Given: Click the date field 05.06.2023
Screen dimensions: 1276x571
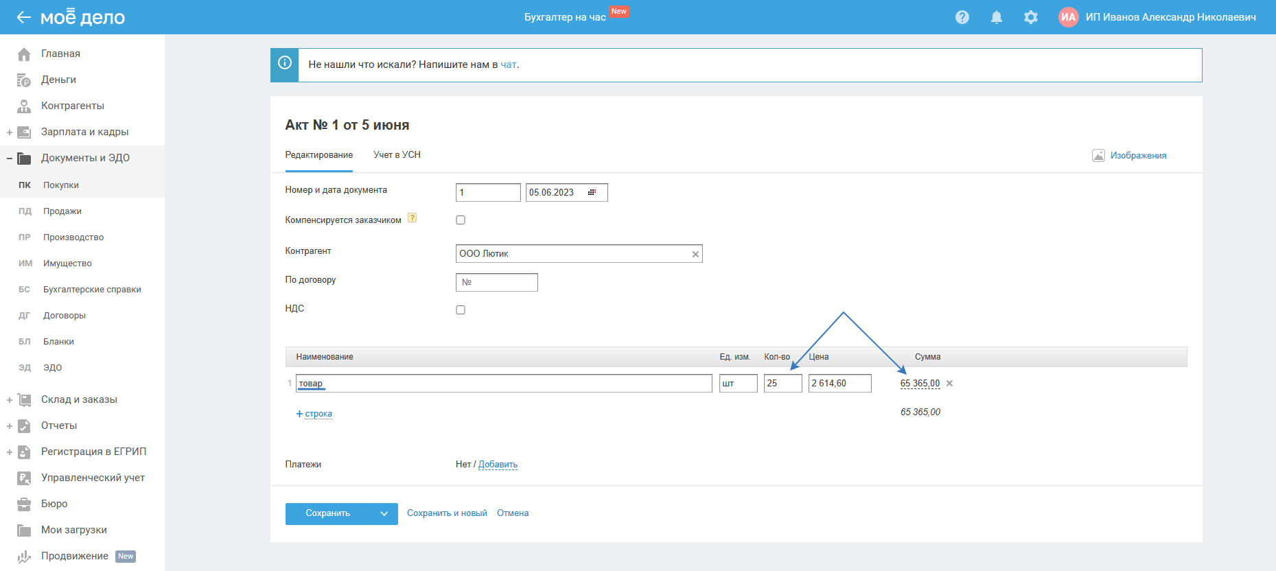Looking at the screenshot, I should tap(567, 192).
